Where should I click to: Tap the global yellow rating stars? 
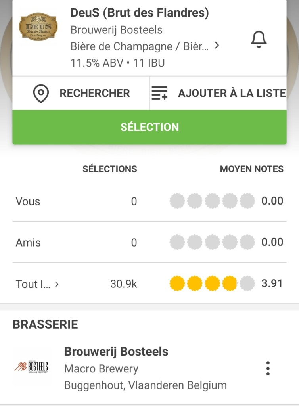(212, 283)
